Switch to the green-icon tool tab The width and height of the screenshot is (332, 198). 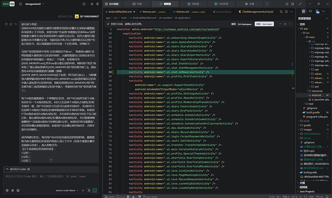pos(221,4)
